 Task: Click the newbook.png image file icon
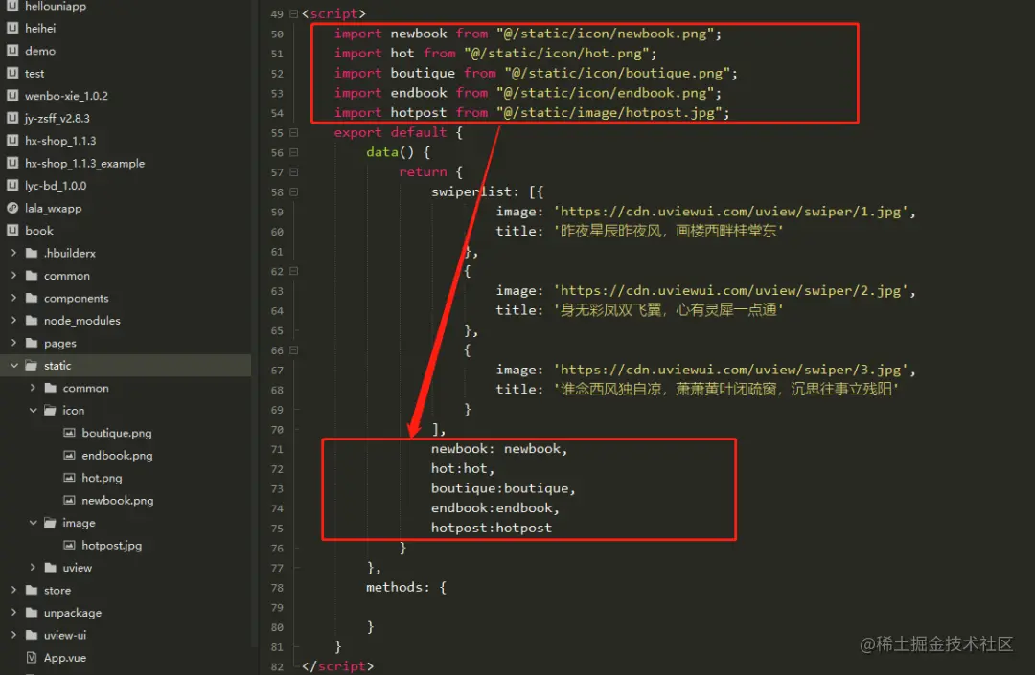click(x=69, y=500)
